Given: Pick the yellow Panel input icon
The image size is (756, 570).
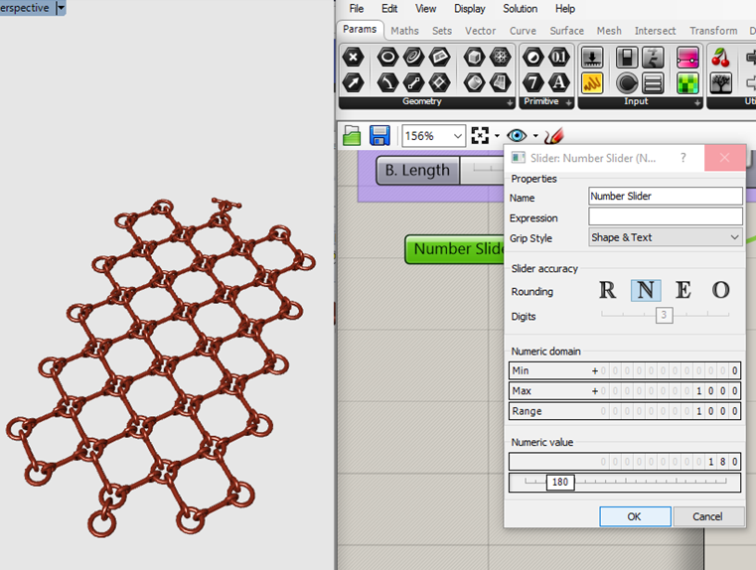Looking at the screenshot, I should click(x=592, y=82).
